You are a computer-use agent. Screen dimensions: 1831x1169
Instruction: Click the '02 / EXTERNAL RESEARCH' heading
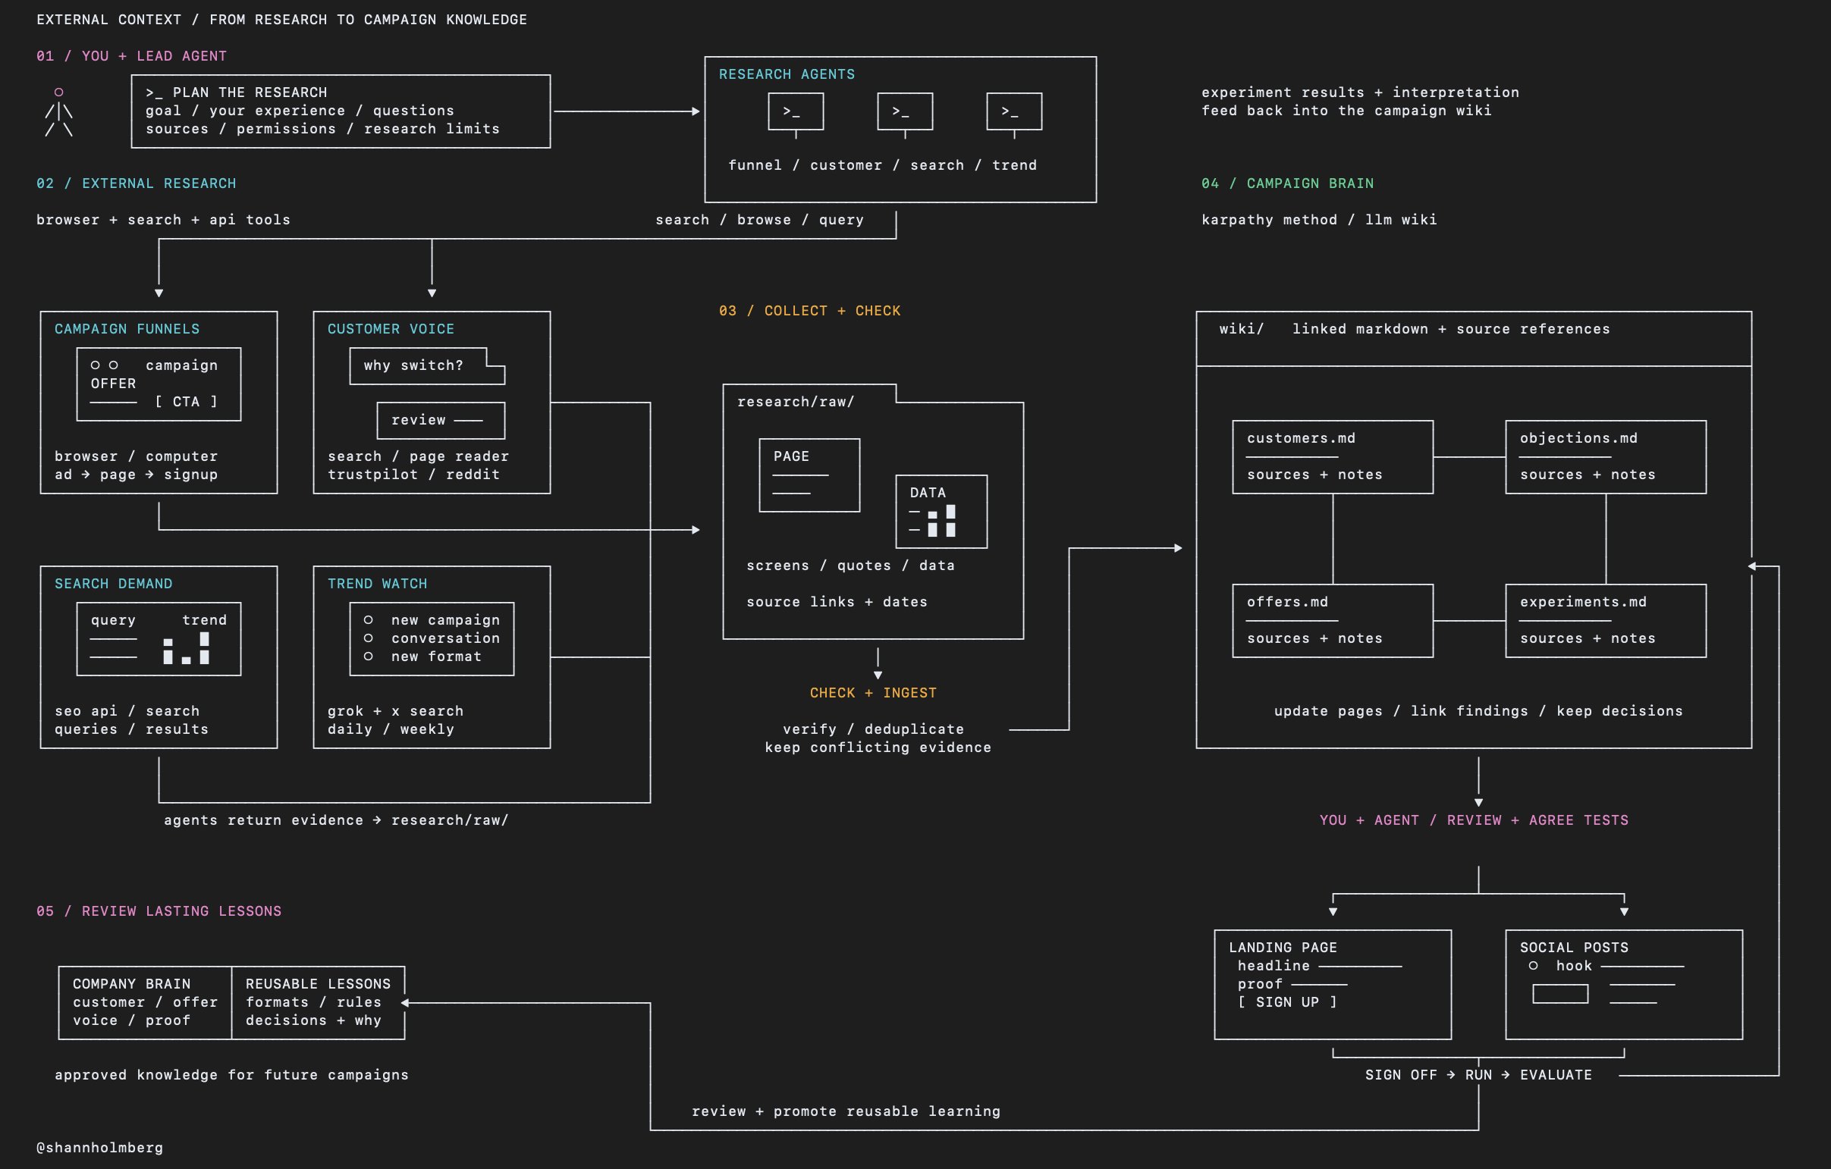click(136, 184)
